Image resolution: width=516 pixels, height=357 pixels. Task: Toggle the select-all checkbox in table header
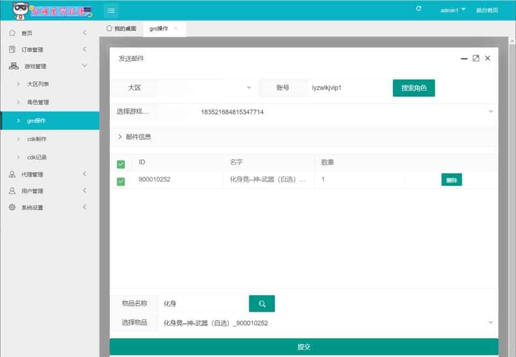point(121,164)
